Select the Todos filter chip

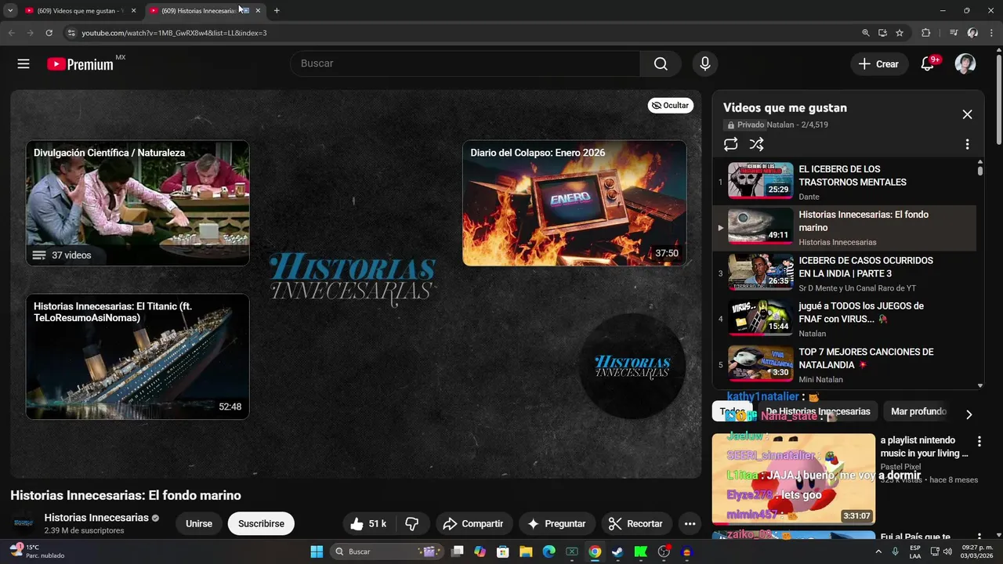(733, 411)
